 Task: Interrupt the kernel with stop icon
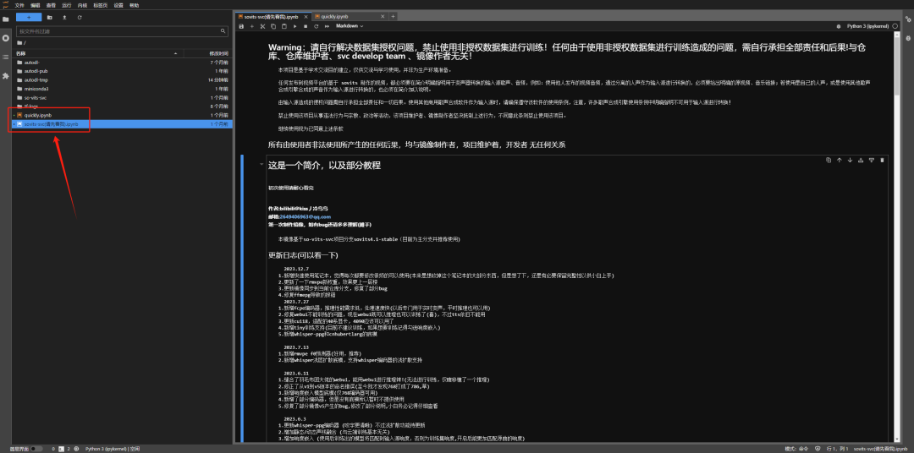[306, 26]
